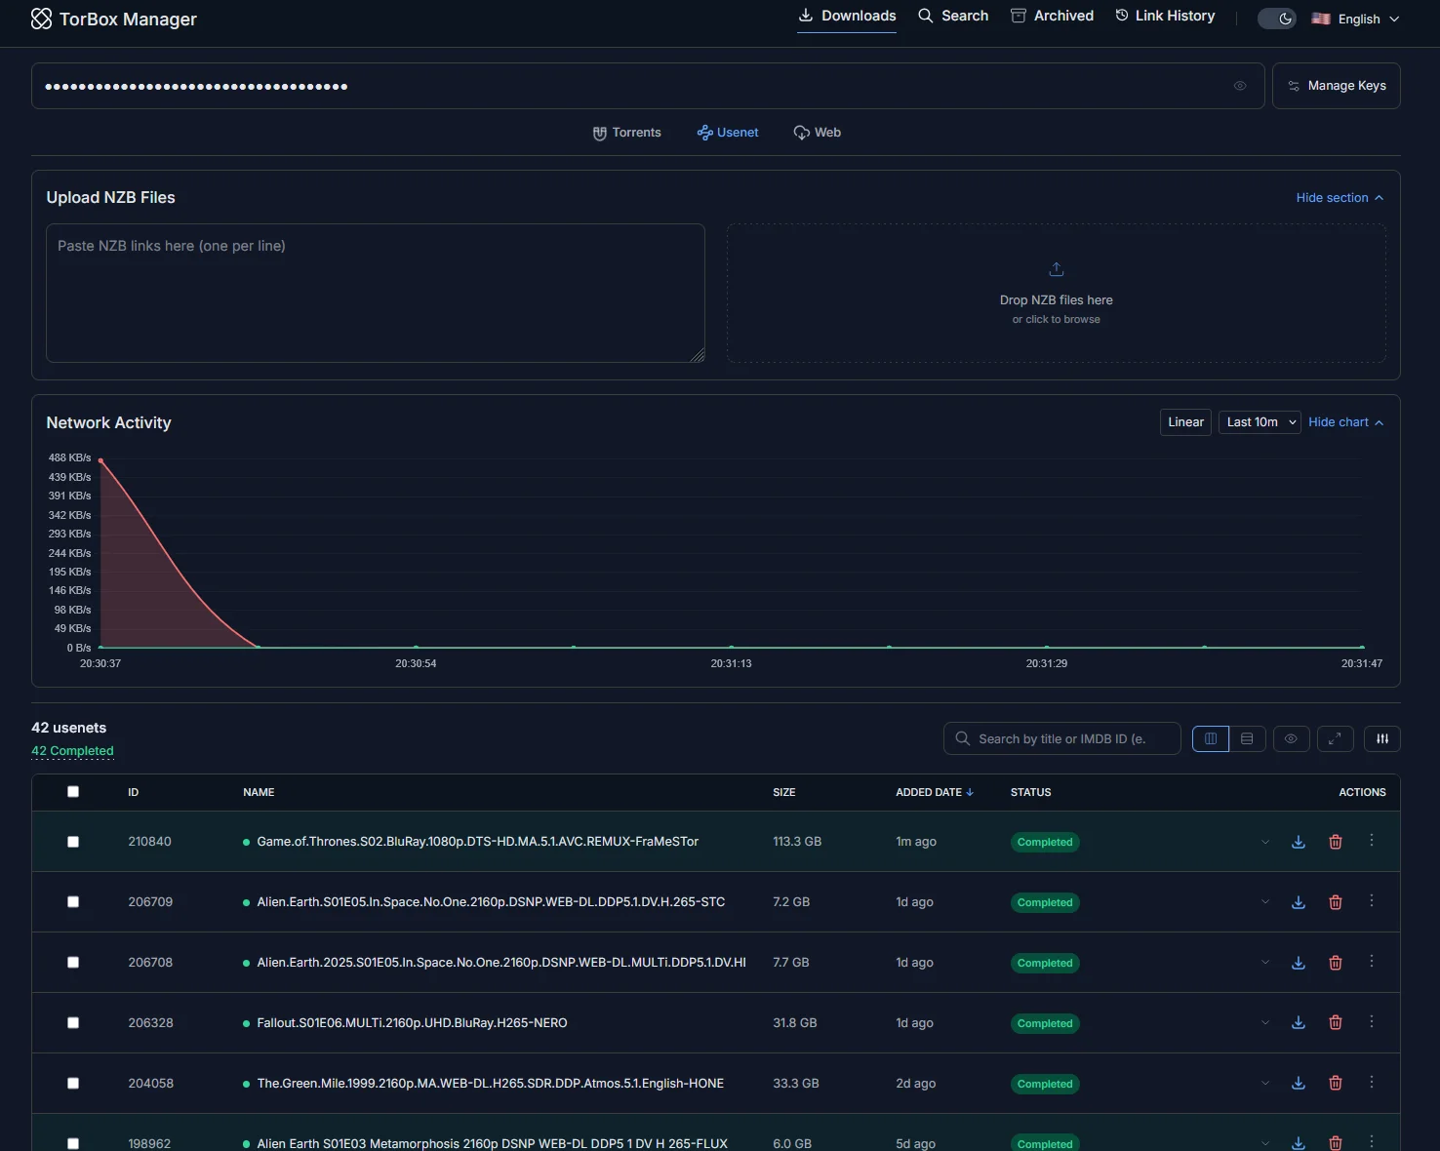Image resolution: width=1440 pixels, height=1151 pixels.
Task: Tick the select-all checkbox in table header
Action: 73,792
